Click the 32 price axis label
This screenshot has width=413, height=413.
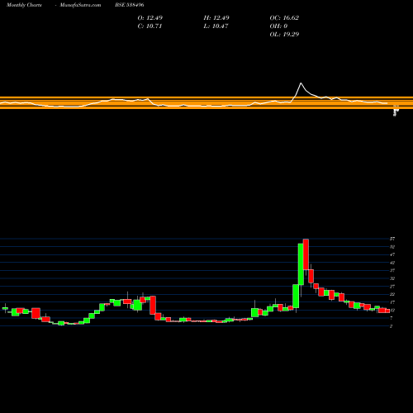point(392,278)
